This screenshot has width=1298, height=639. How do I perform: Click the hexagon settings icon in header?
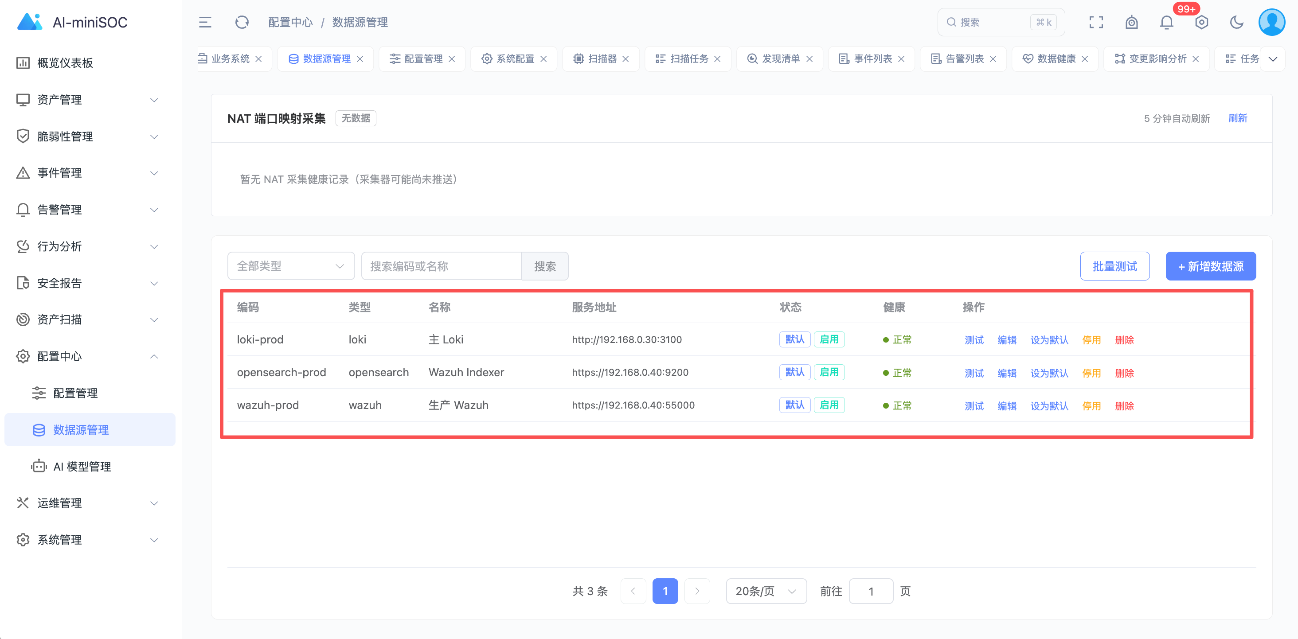point(1201,22)
